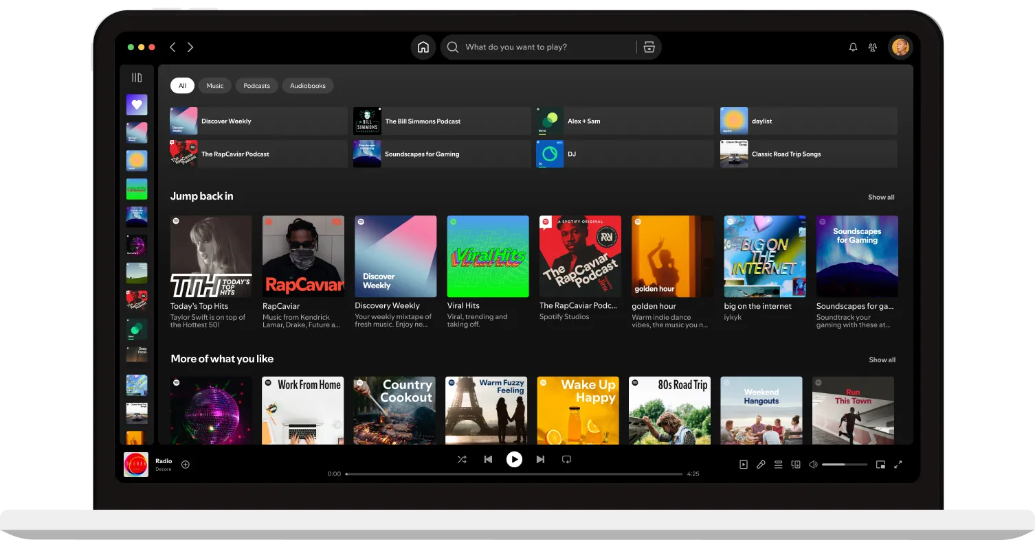The image size is (1035, 540).
Task: Open notifications via the bell icon
Action: click(853, 47)
